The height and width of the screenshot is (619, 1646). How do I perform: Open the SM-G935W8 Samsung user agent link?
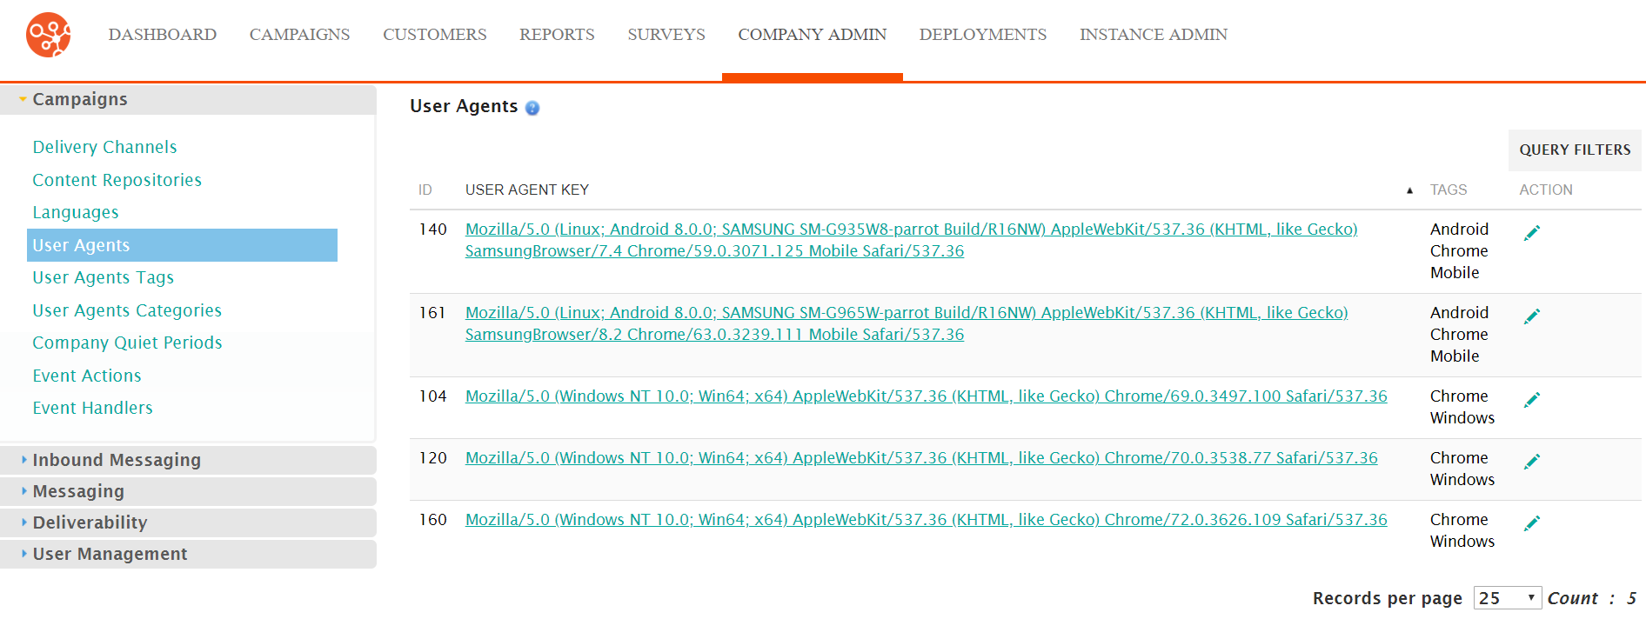pyautogui.click(x=911, y=240)
